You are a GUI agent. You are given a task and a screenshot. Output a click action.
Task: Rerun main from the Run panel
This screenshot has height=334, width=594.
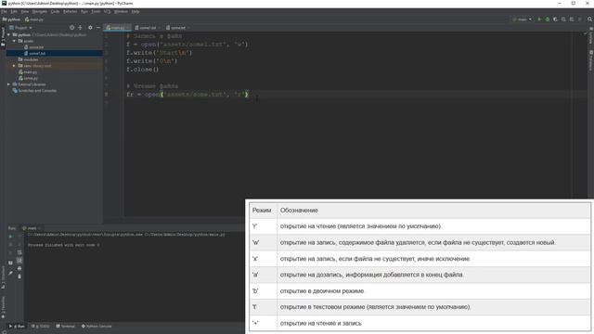(10, 237)
